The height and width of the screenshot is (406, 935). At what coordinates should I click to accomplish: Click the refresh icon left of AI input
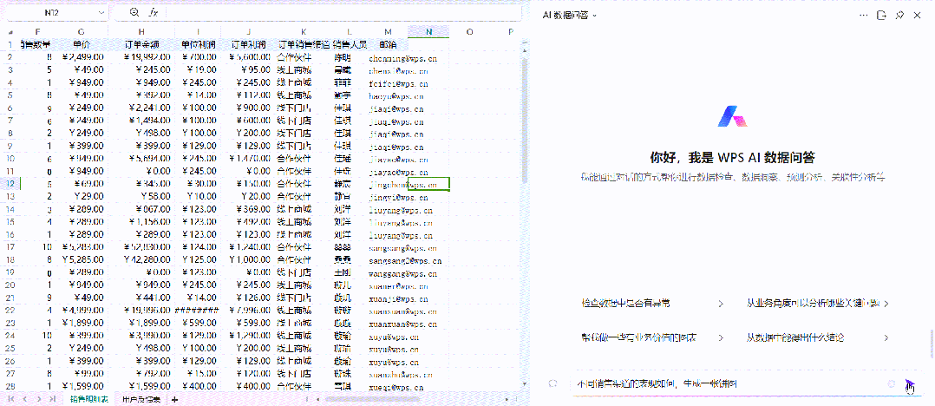552,383
